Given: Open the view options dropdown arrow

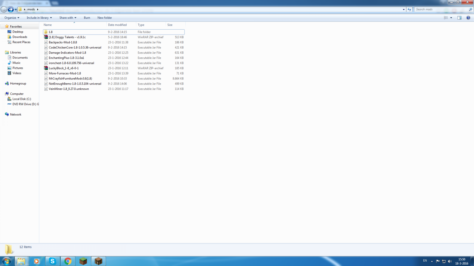Looking at the screenshot, I should (x=451, y=18).
